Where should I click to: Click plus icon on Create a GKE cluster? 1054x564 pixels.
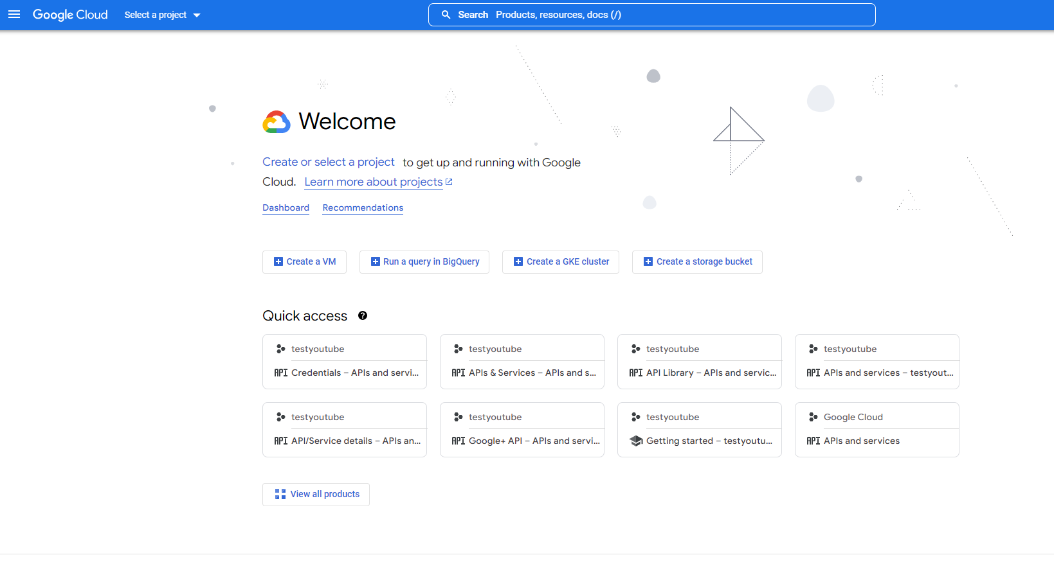[518, 261]
